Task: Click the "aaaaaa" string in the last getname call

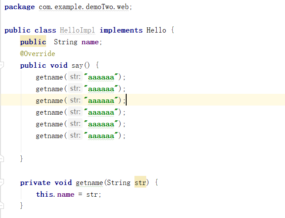Action: coord(101,136)
